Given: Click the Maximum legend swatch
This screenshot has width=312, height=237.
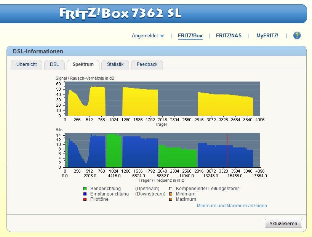Looking at the screenshot, I should coord(171,199).
